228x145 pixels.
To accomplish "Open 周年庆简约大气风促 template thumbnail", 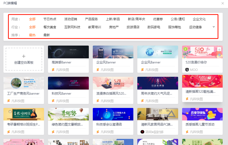I will click(x=158, y=83).
